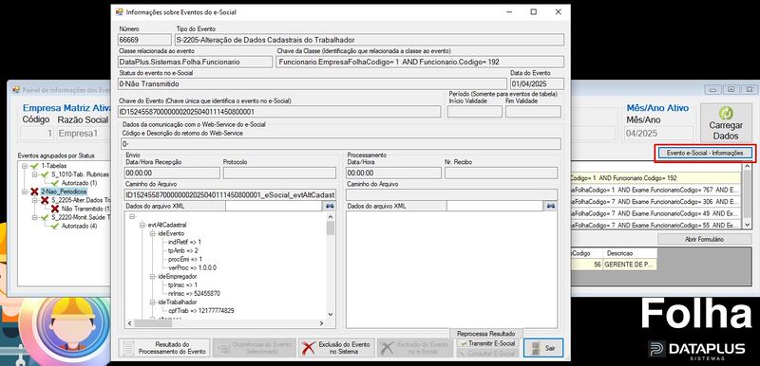
Task: Collapse the S_2205-Alter.Dados tree node
Action: coord(34,200)
